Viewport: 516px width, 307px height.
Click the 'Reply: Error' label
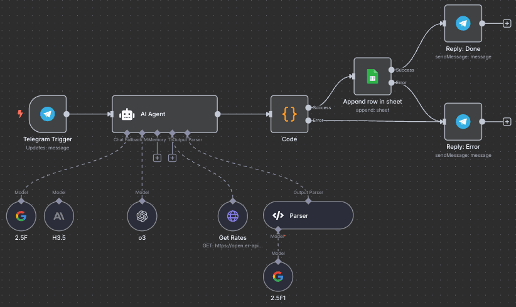click(x=463, y=147)
